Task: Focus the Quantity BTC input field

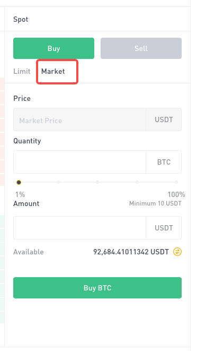Action: (79, 162)
